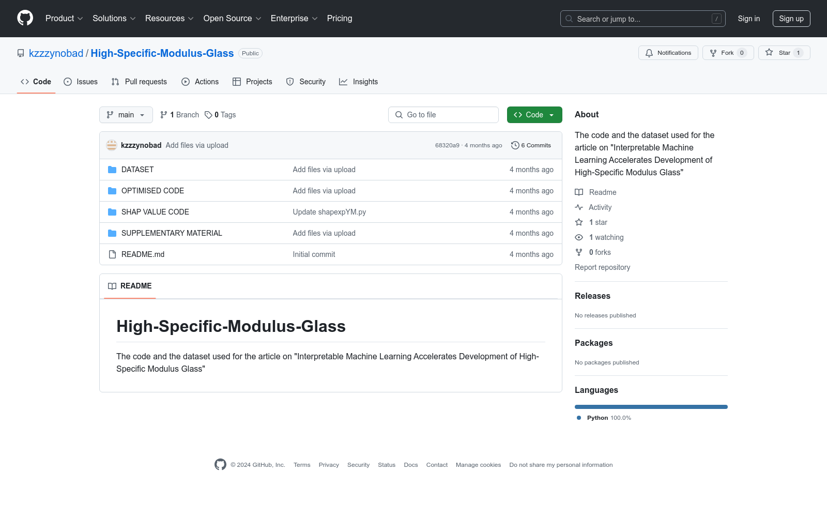Open the Pricing page

coord(340,18)
